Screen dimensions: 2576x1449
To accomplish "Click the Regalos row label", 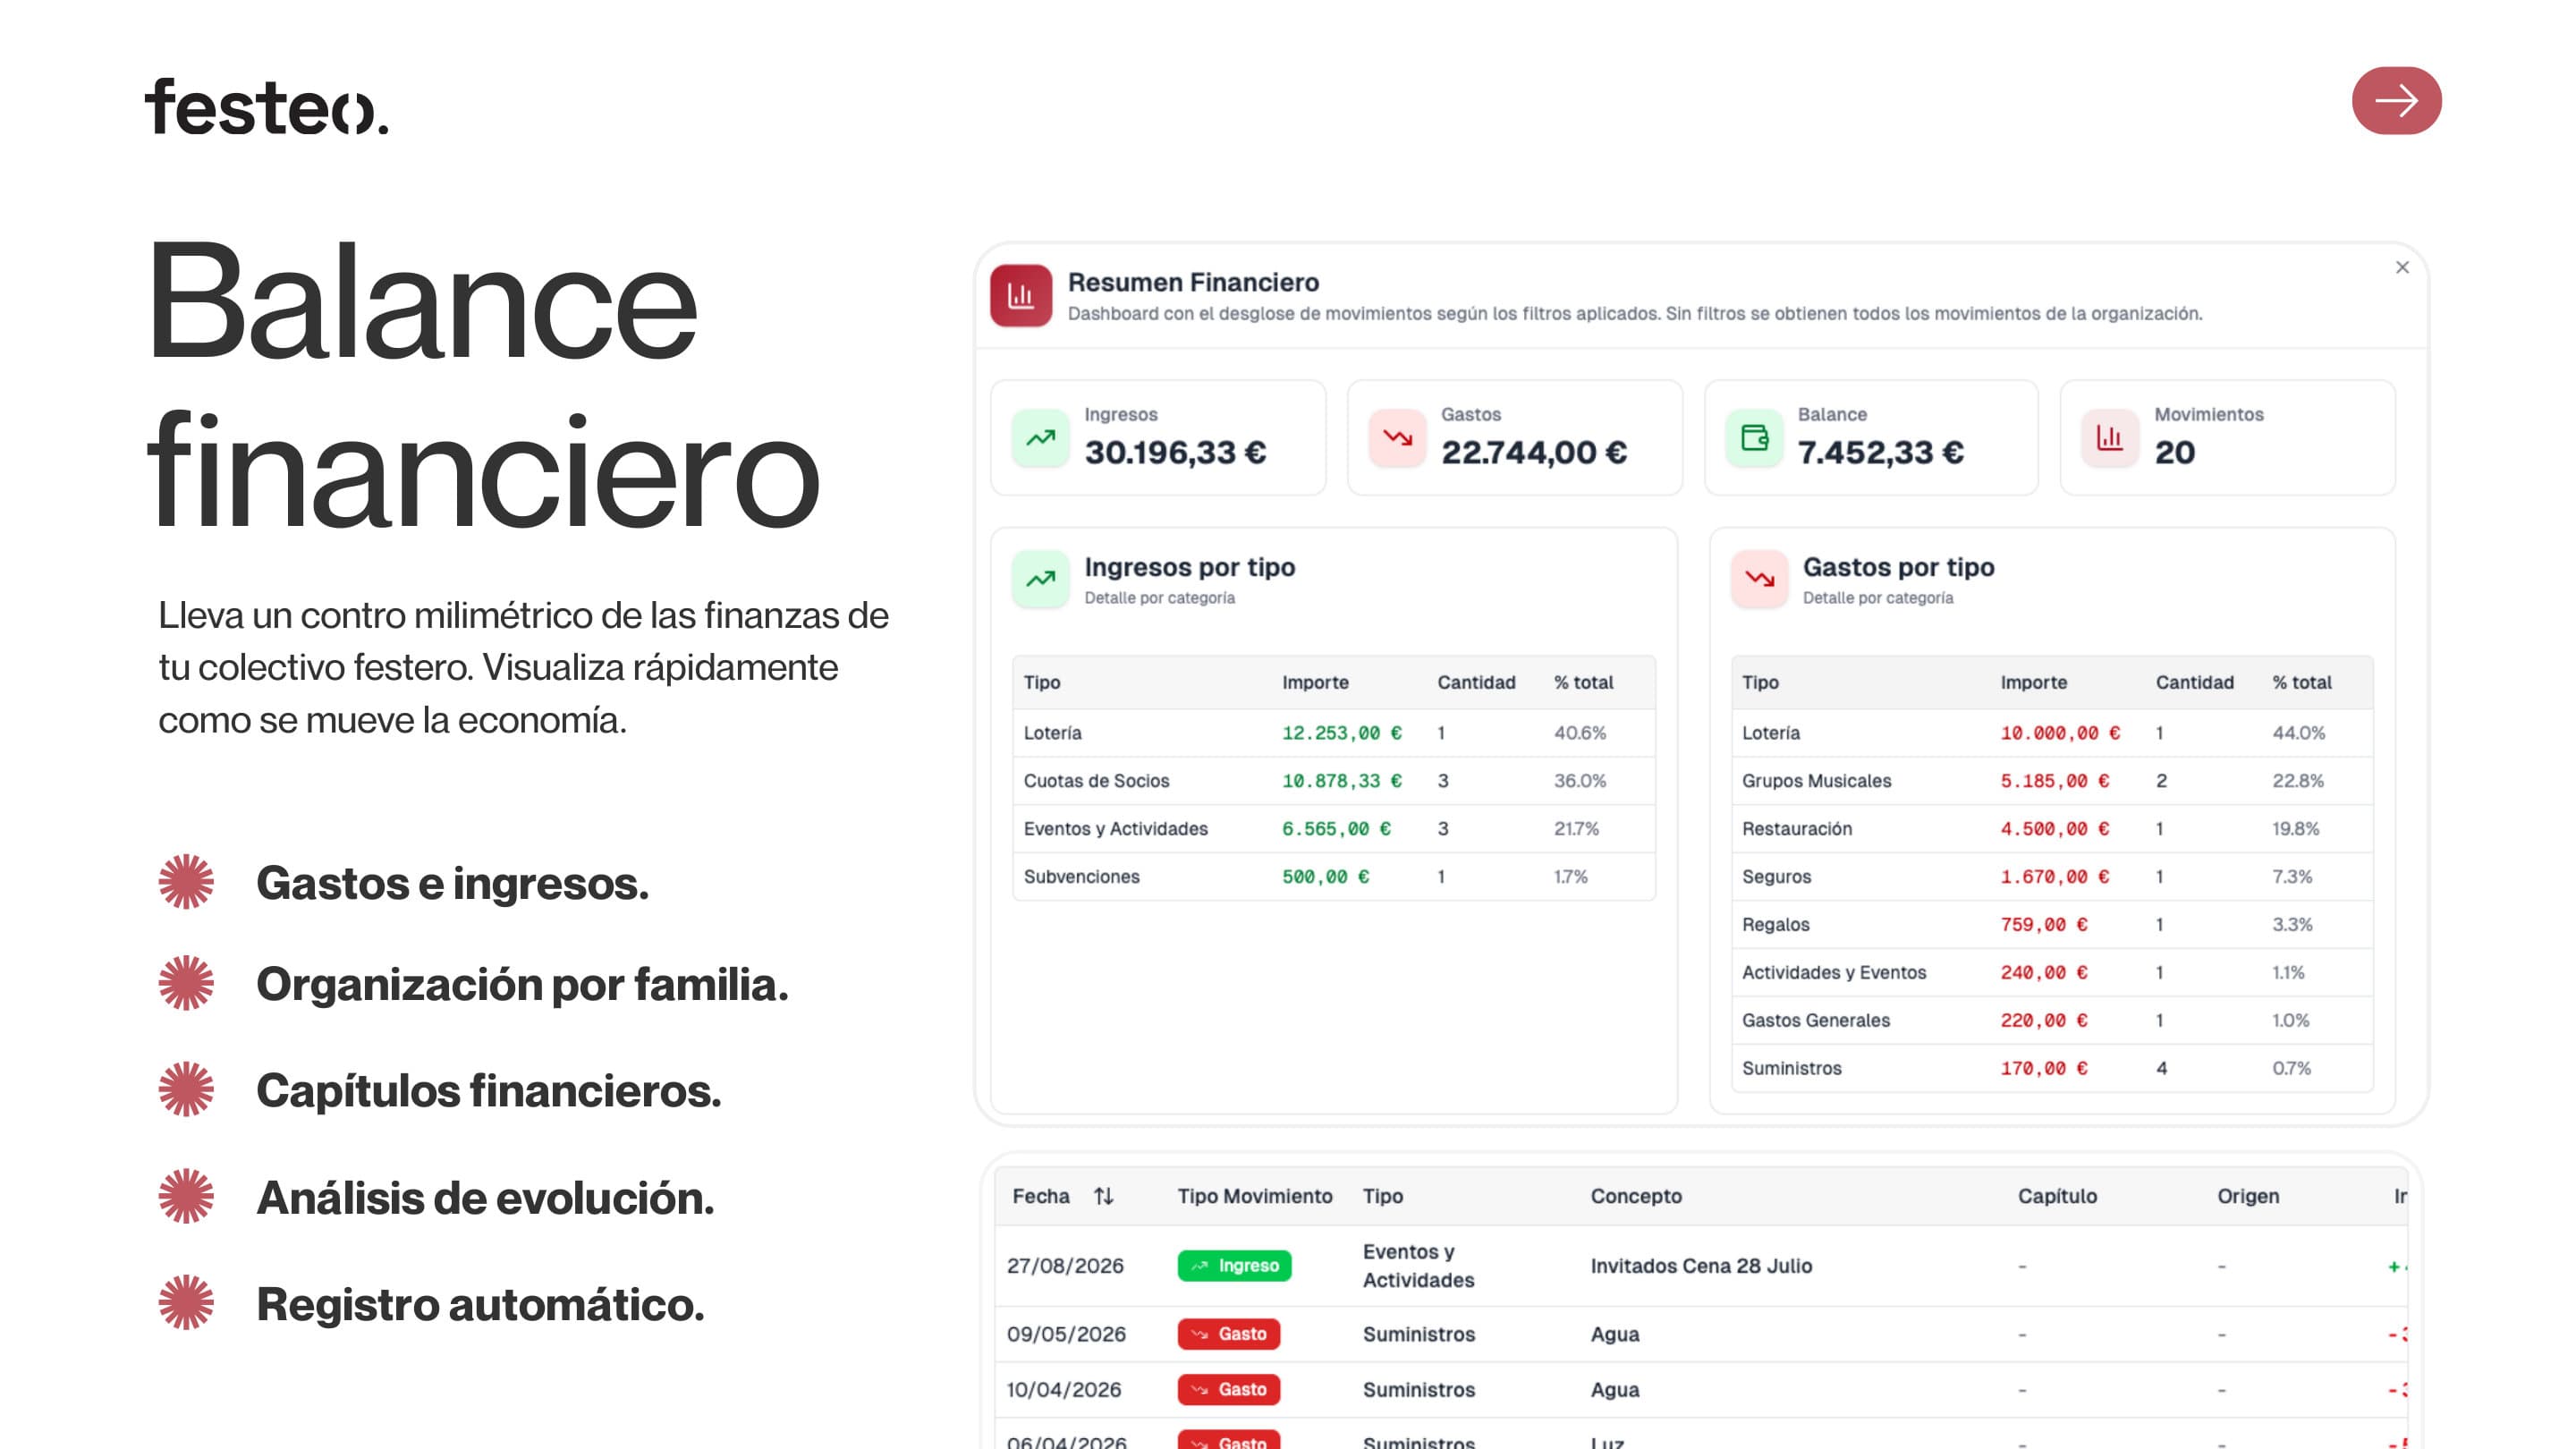I will (x=1775, y=925).
